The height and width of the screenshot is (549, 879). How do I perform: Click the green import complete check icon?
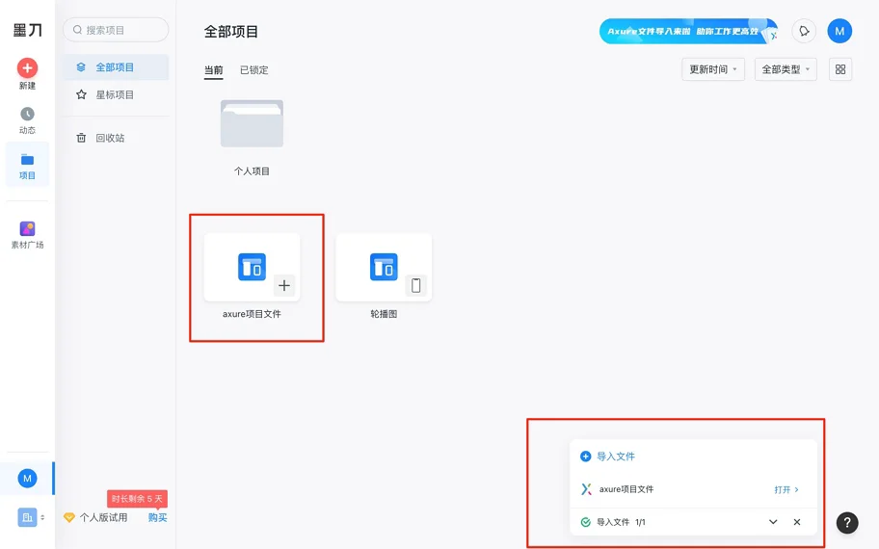pyautogui.click(x=585, y=522)
